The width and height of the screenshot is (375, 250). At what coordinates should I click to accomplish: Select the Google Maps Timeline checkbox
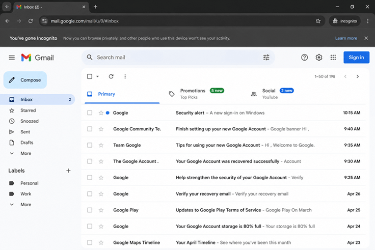point(90,242)
